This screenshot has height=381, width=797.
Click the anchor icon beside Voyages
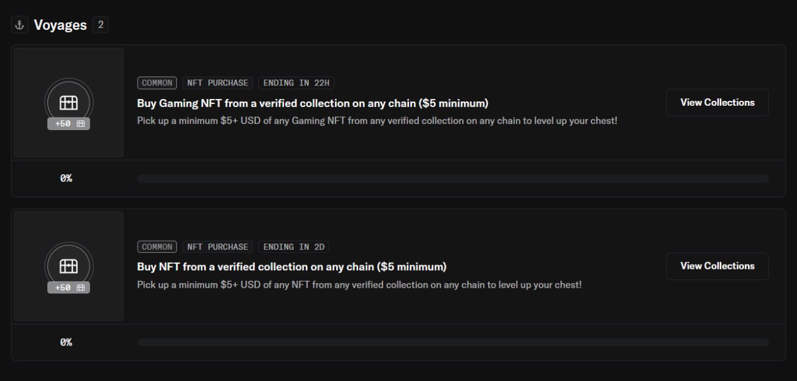(x=19, y=25)
